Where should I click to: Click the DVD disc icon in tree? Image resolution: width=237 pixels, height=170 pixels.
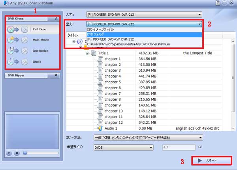click(x=80, y=41)
